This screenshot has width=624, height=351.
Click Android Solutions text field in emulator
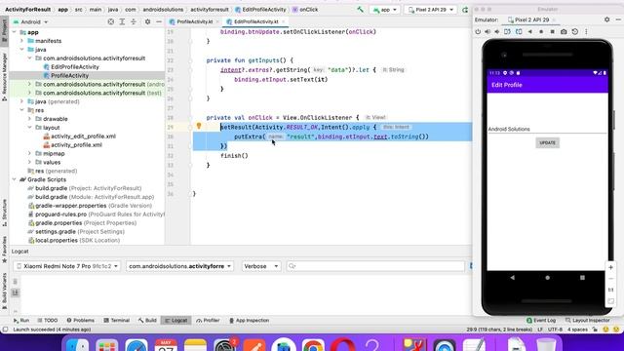click(547, 129)
